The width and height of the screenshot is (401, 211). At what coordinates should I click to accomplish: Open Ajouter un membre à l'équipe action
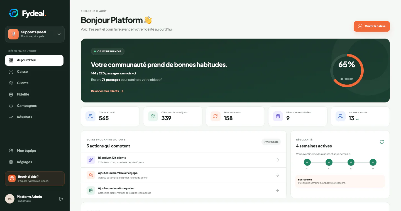[x=184, y=175]
